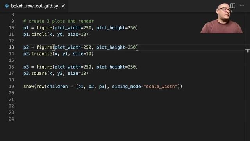250x141 pixels.
Task: Click line number 23 in the gutter
Action: pos(11,112)
